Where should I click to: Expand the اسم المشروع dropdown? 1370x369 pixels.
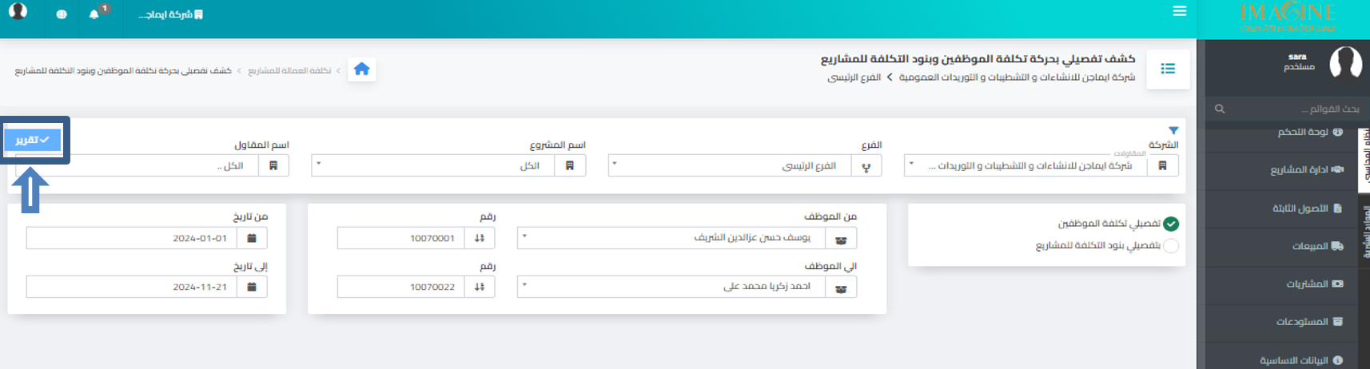coord(448,165)
